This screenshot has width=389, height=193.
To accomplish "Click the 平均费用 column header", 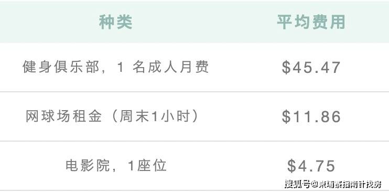I will tap(311, 23).
